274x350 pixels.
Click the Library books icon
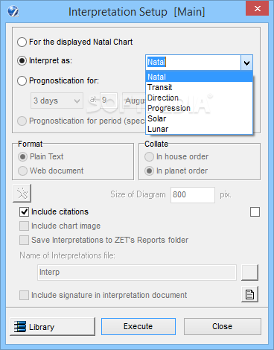(20, 327)
